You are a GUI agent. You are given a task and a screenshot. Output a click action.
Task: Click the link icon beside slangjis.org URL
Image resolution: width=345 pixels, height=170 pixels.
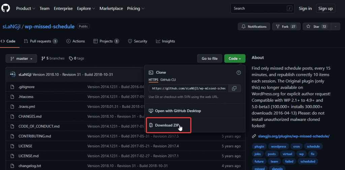point(254,136)
